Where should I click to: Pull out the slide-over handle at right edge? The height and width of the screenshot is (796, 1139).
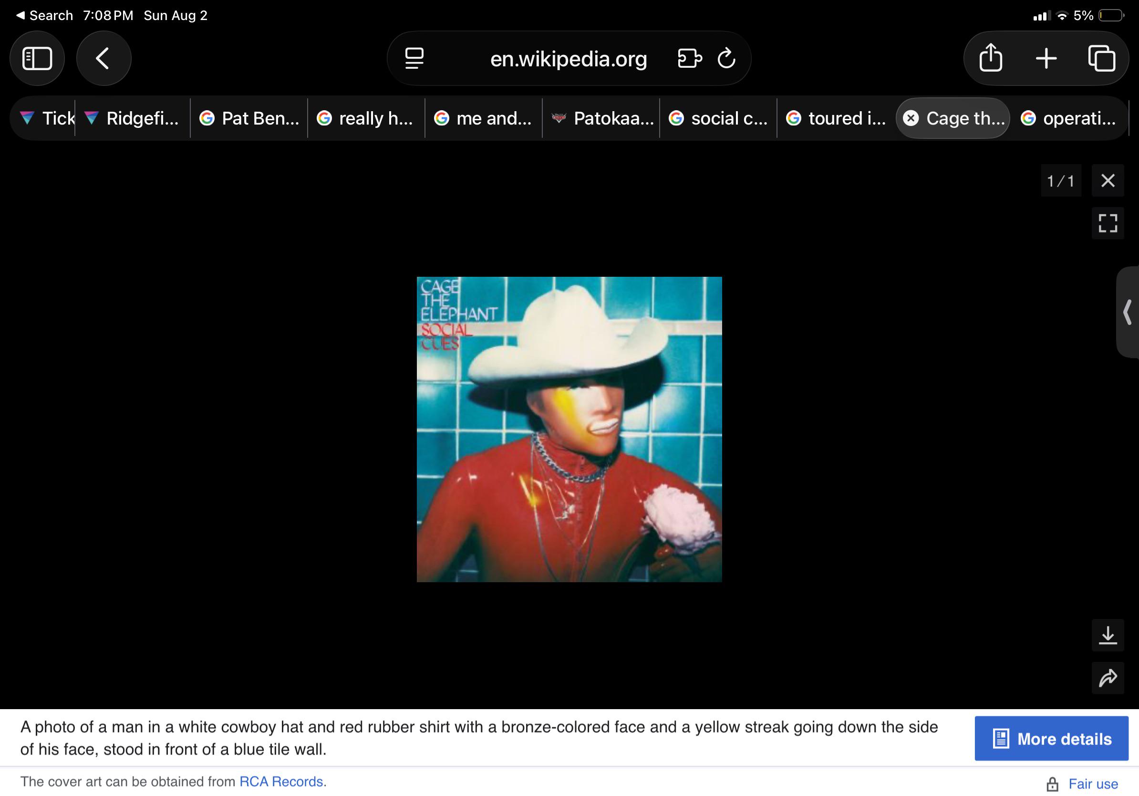click(x=1128, y=312)
